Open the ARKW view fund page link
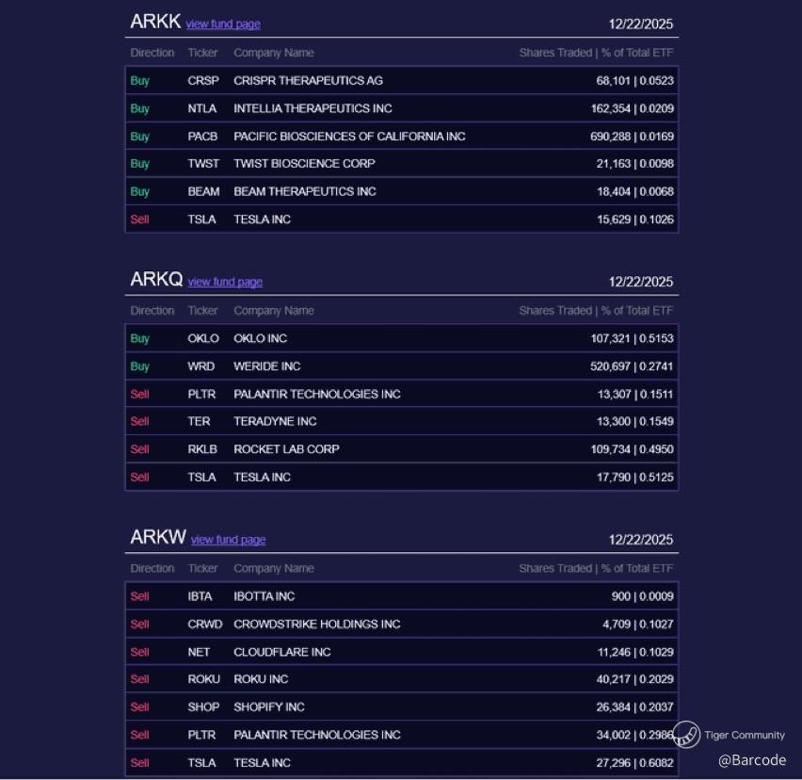Image resolution: width=802 pixels, height=780 pixels. pyautogui.click(x=228, y=540)
